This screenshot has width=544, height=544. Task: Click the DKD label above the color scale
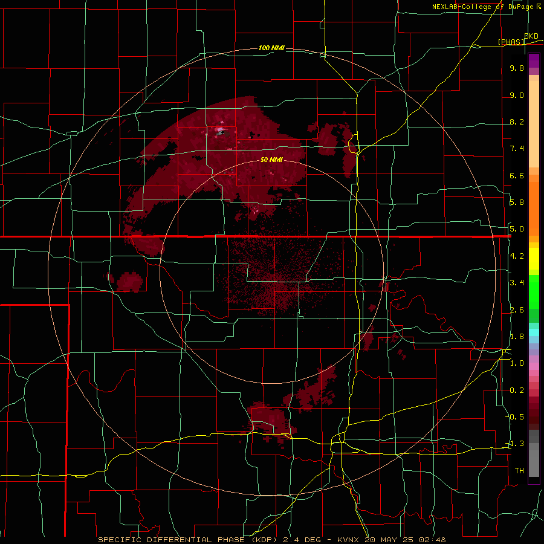(531, 36)
